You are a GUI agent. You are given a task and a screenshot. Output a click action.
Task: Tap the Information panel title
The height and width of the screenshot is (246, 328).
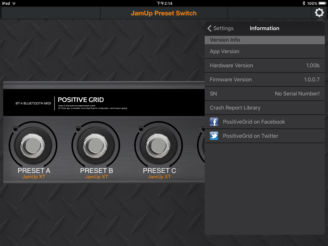tap(264, 28)
